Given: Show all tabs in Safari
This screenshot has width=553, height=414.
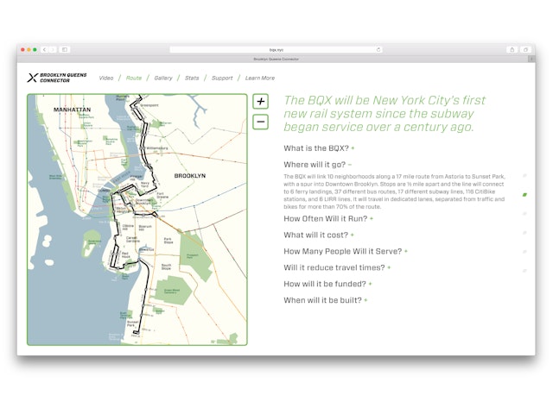Looking at the screenshot, I should click(525, 50).
